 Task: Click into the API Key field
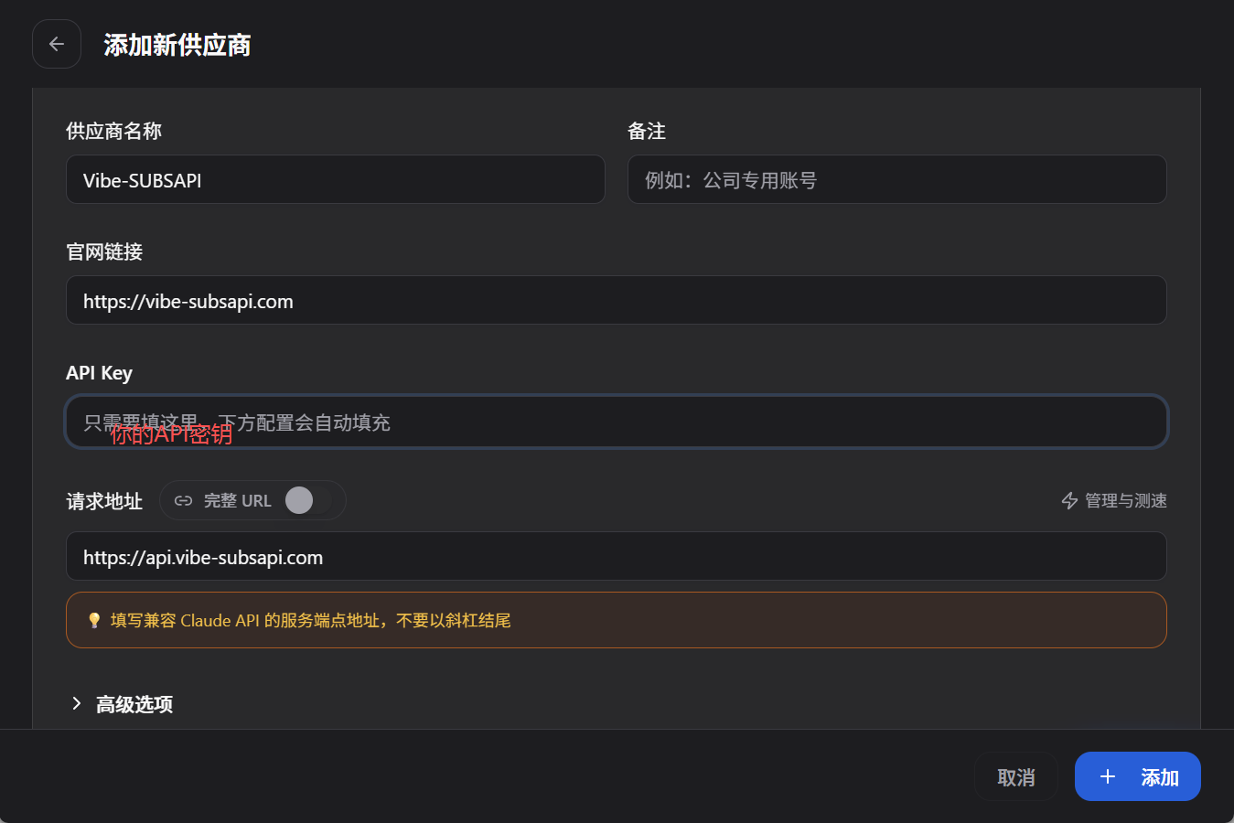[x=617, y=422]
